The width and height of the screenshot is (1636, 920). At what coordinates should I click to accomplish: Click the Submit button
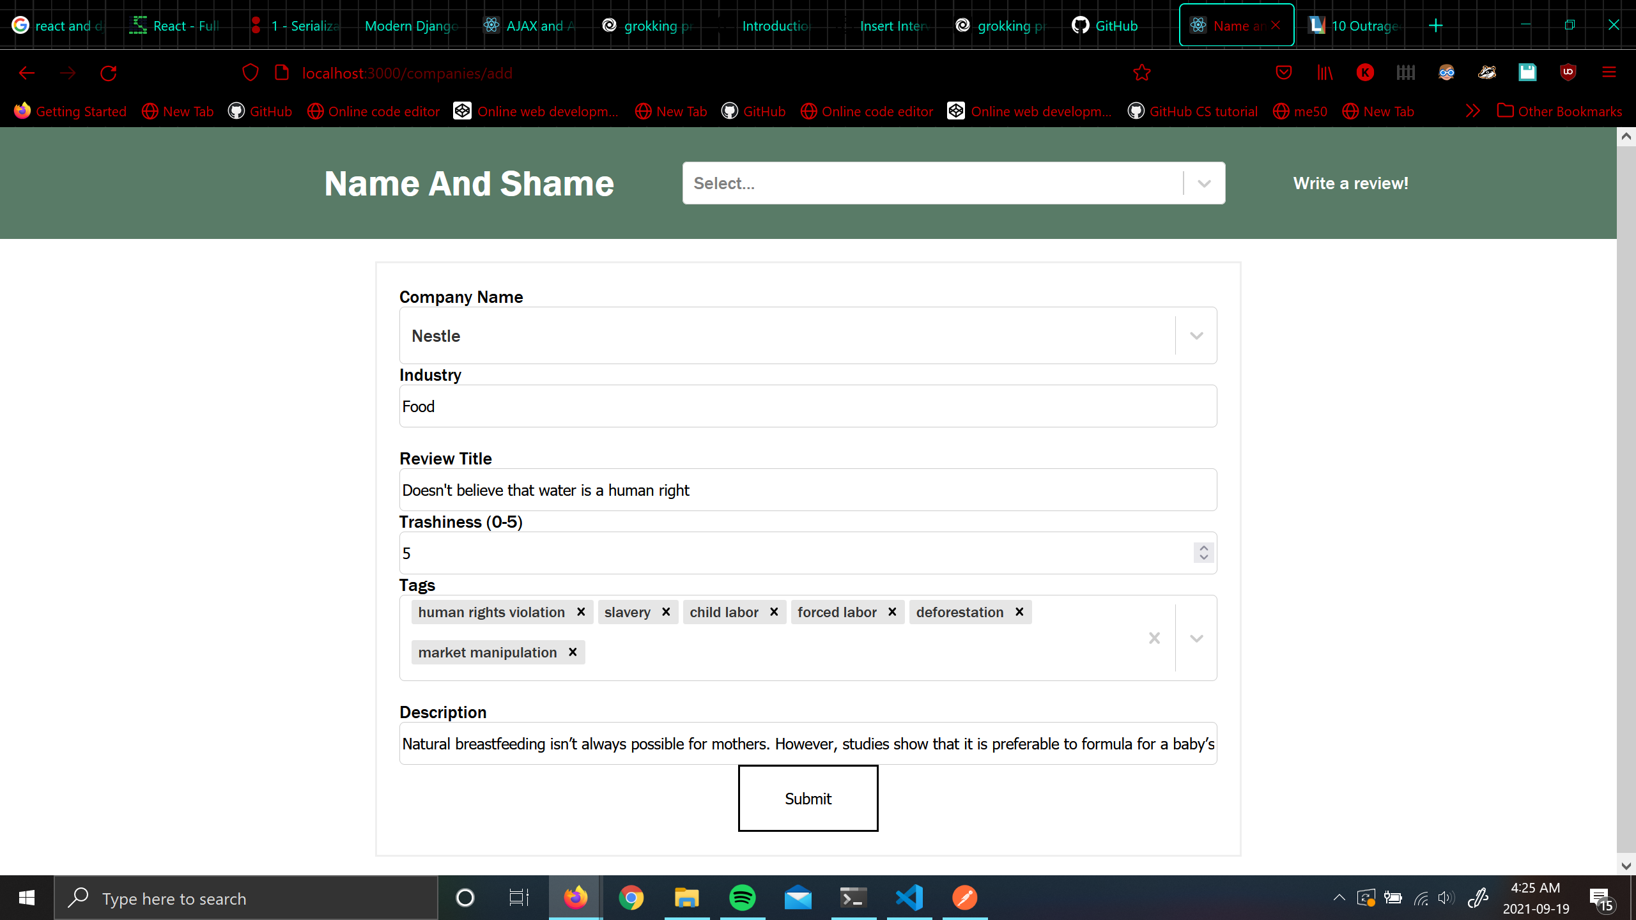point(807,798)
